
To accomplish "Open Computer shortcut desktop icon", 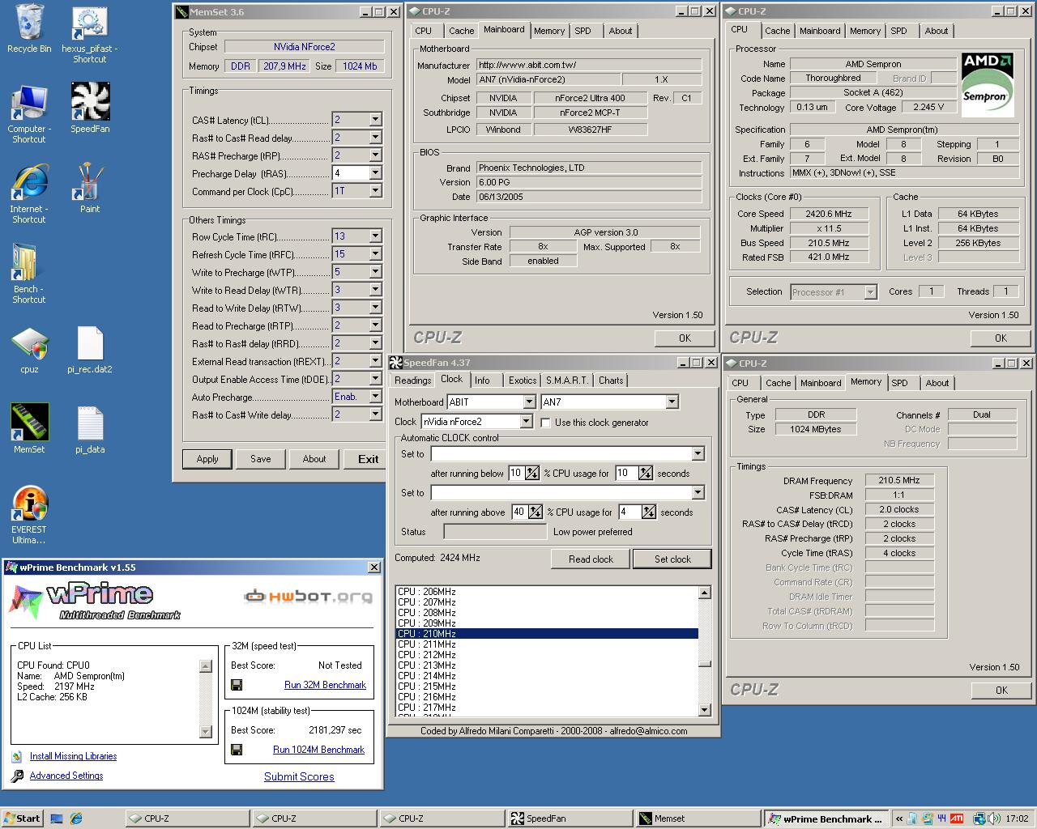I will (29, 103).
